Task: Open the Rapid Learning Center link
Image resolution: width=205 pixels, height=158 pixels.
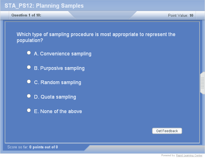Action: click(x=189, y=156)
